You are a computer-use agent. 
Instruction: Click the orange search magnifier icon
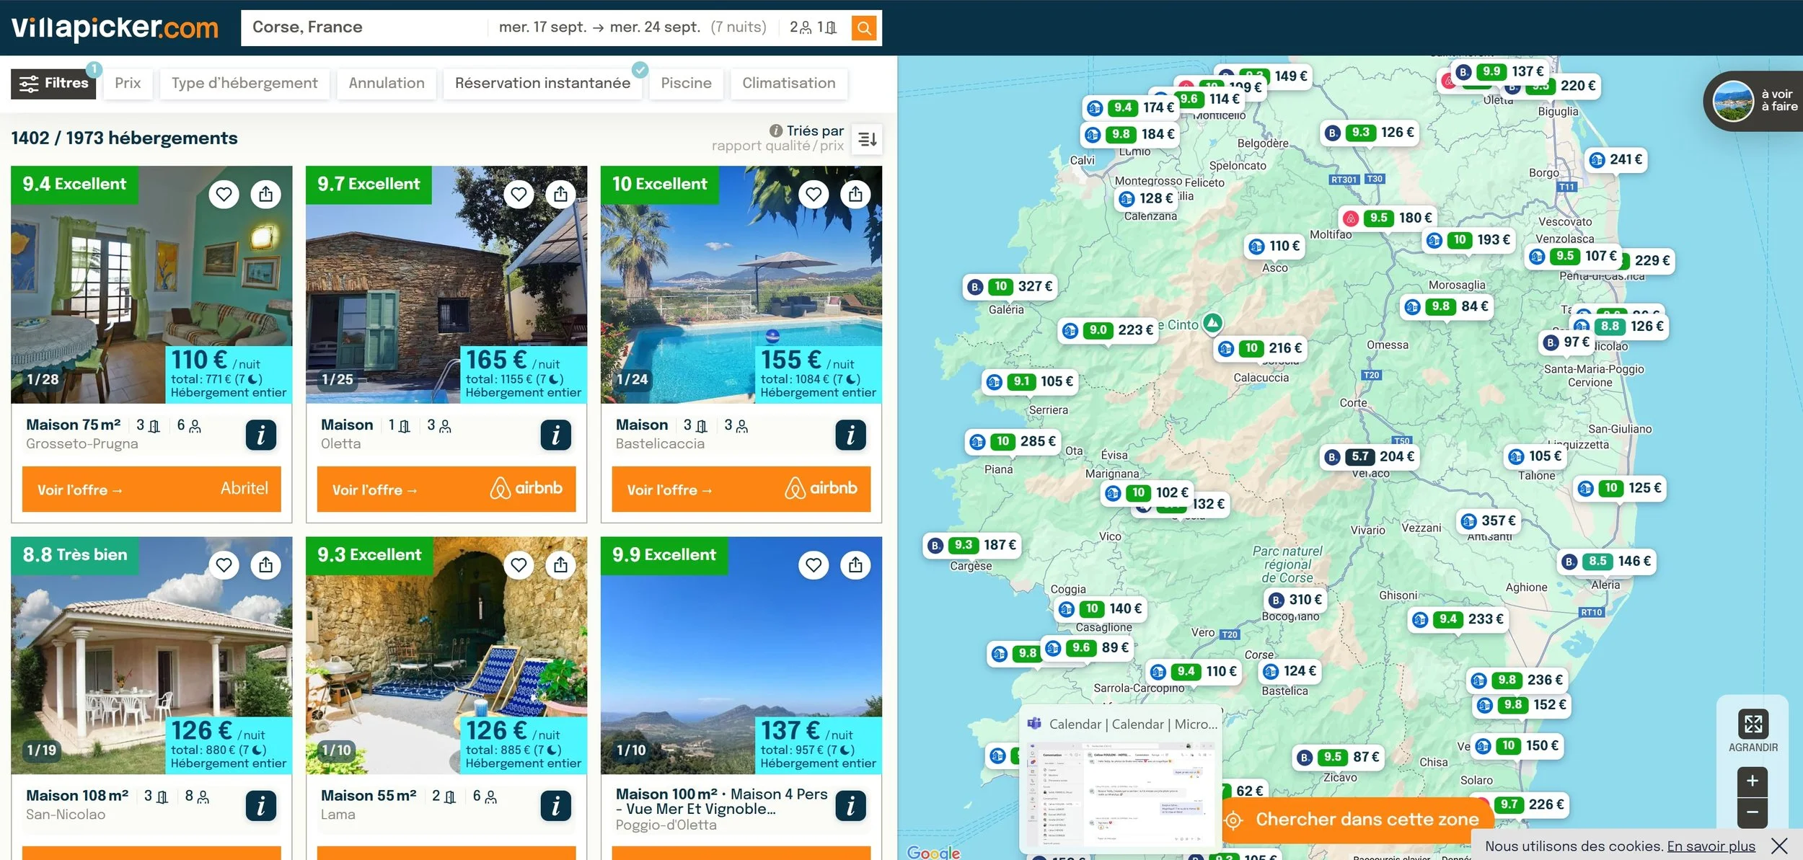(x=863, y=28)
